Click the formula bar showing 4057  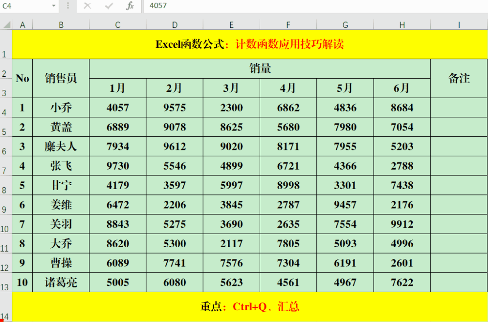196,7
